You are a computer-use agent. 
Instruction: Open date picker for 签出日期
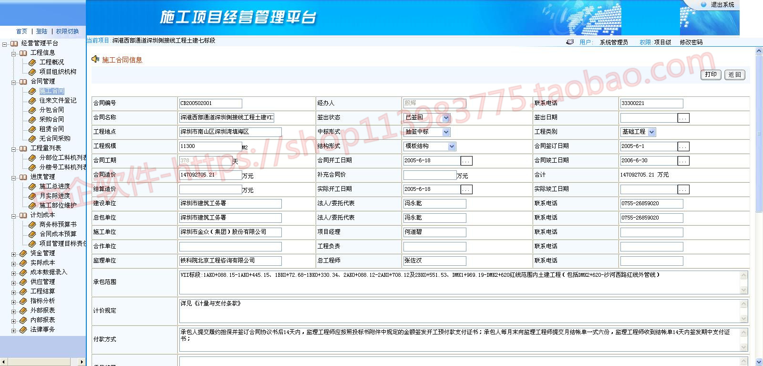click(683, 118)
